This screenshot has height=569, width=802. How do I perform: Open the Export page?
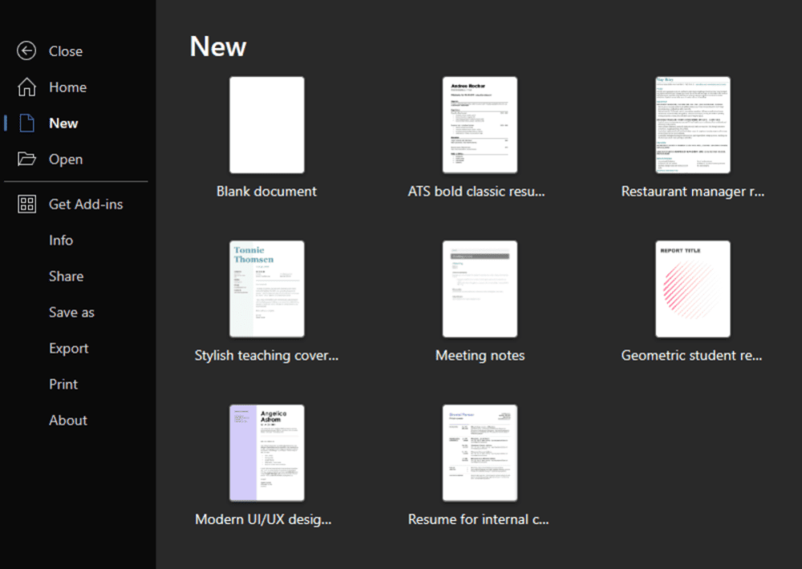pos(68,349)
